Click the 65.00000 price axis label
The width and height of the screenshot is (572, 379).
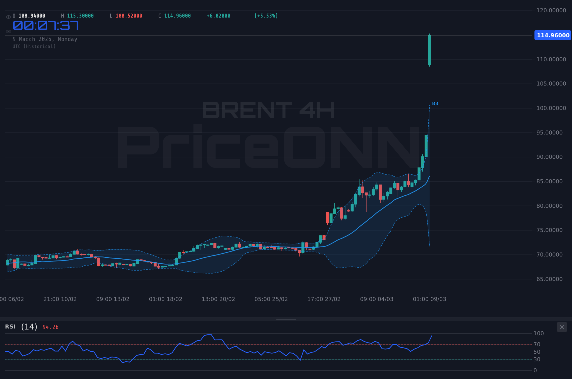(549, 279)
